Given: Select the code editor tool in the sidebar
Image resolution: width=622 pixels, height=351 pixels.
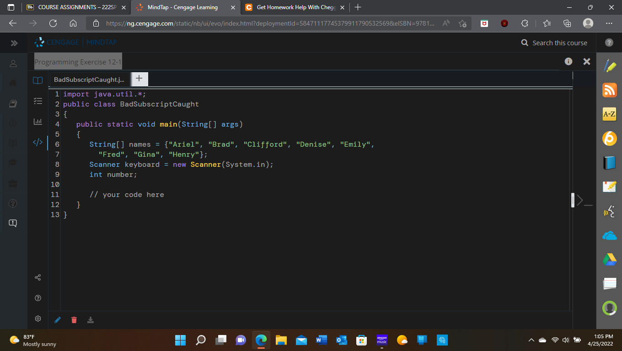Looking at the screenshot, I should point(38,143).
